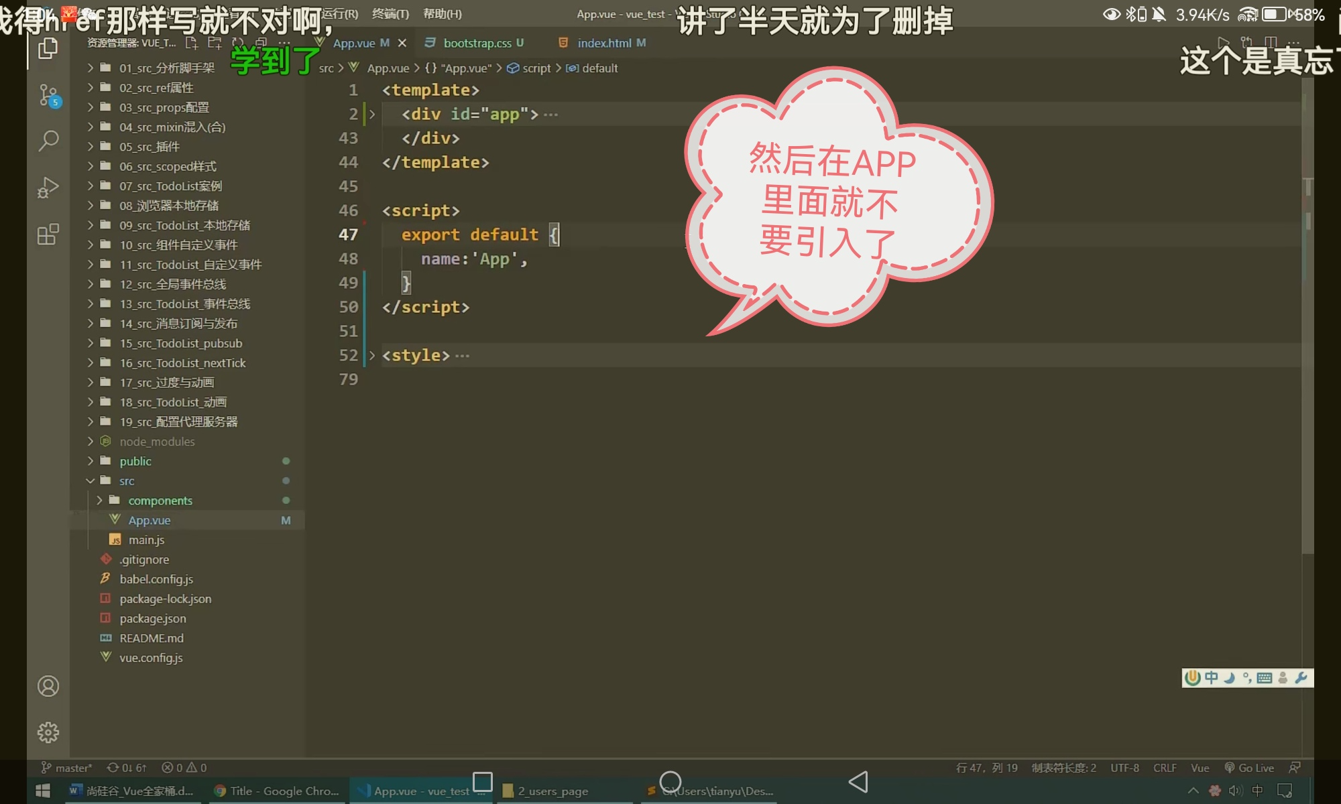Open the Search view icon
This screenshot has height=804, width=1341.
[48, 141]
